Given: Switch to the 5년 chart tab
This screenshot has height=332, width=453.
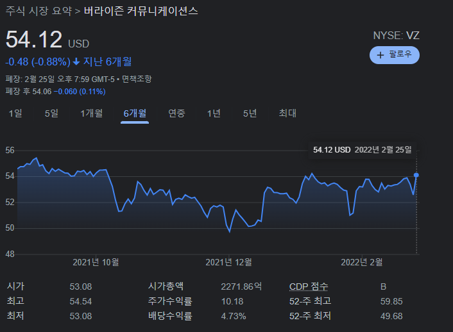Looking at the screenshot, I should point(250,113).
